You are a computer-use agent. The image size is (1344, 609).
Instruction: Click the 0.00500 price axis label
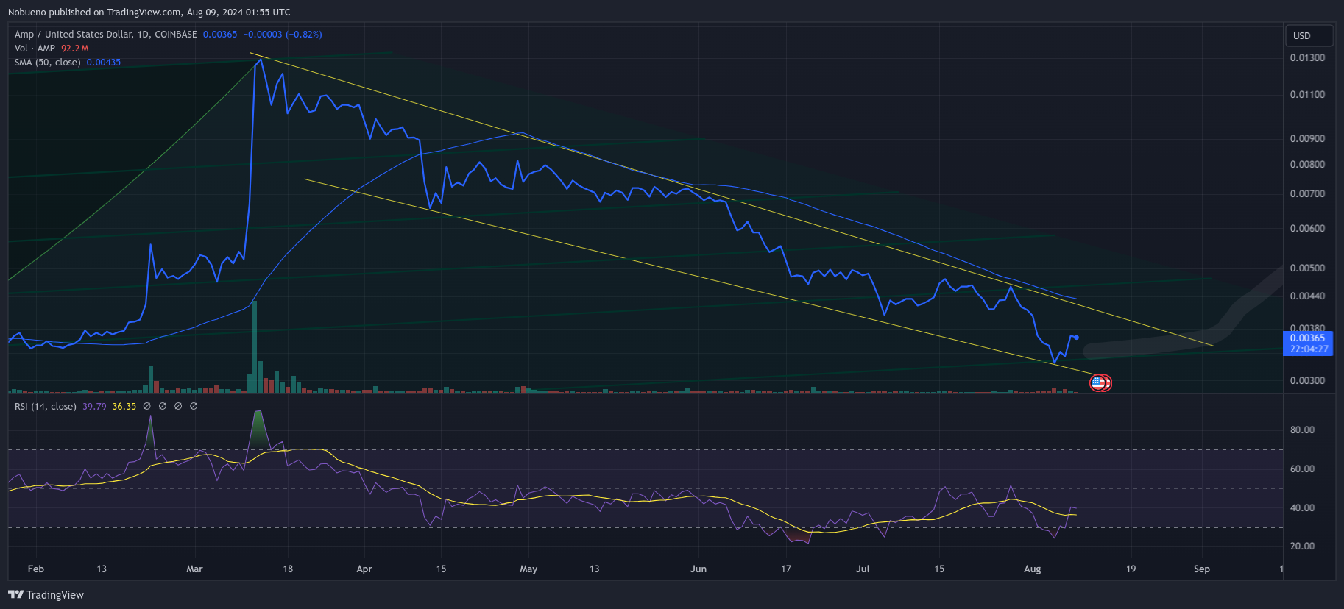[x=1307, y=268]
